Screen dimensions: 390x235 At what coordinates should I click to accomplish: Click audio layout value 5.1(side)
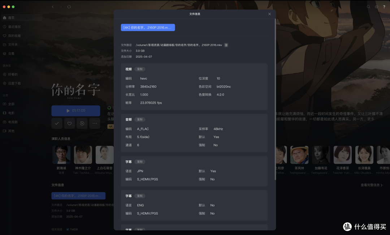click(x=143, y=137)
